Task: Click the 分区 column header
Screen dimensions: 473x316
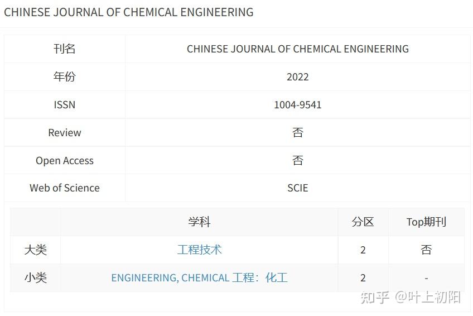Action: point(363,222)
